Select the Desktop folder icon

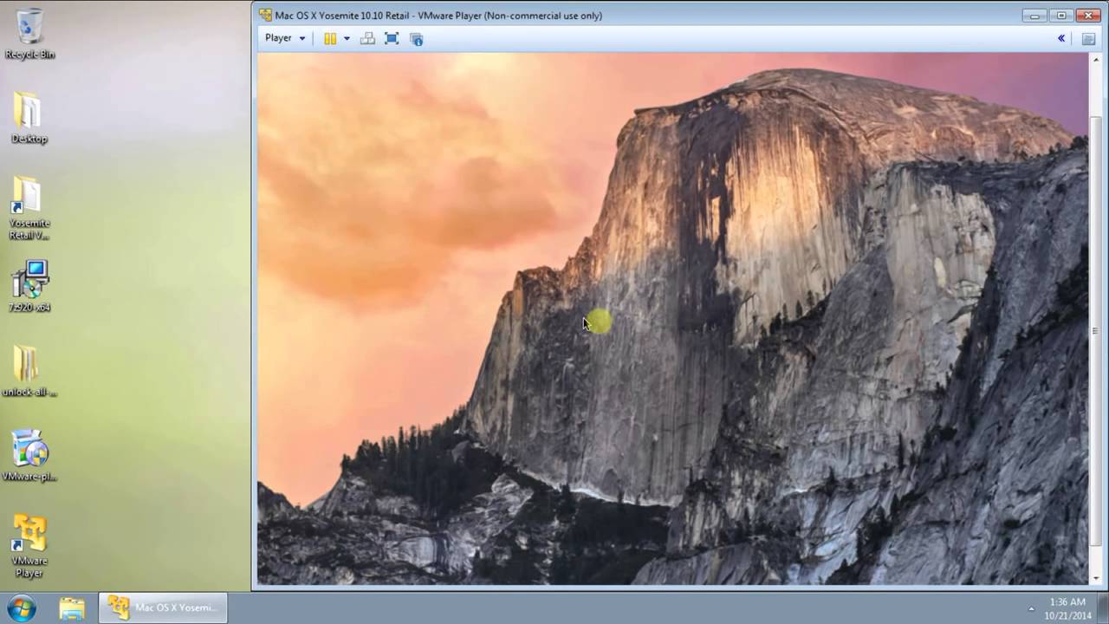point(29,118)
